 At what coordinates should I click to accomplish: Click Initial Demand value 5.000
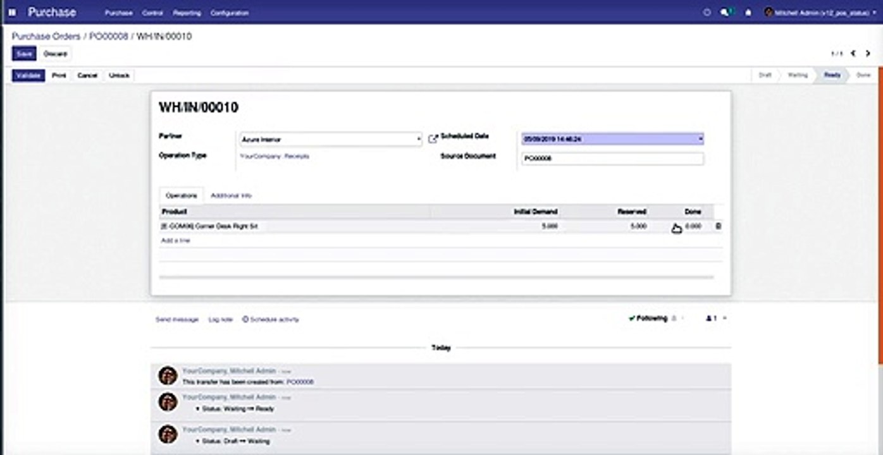tap(550, 226)
